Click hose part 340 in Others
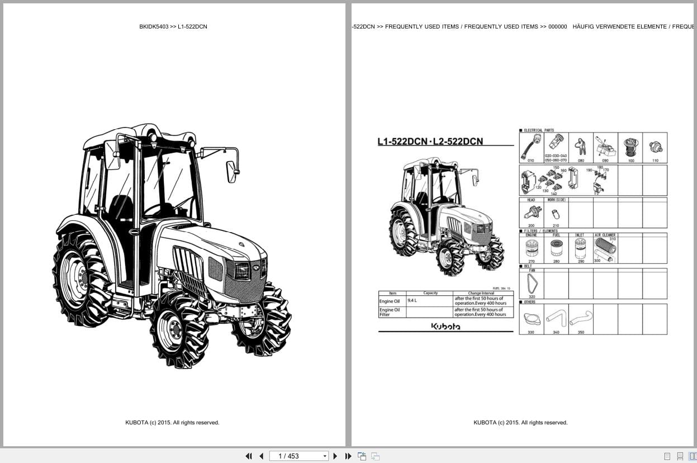Viewport: 697px width, 463px height. coord(556,319)
